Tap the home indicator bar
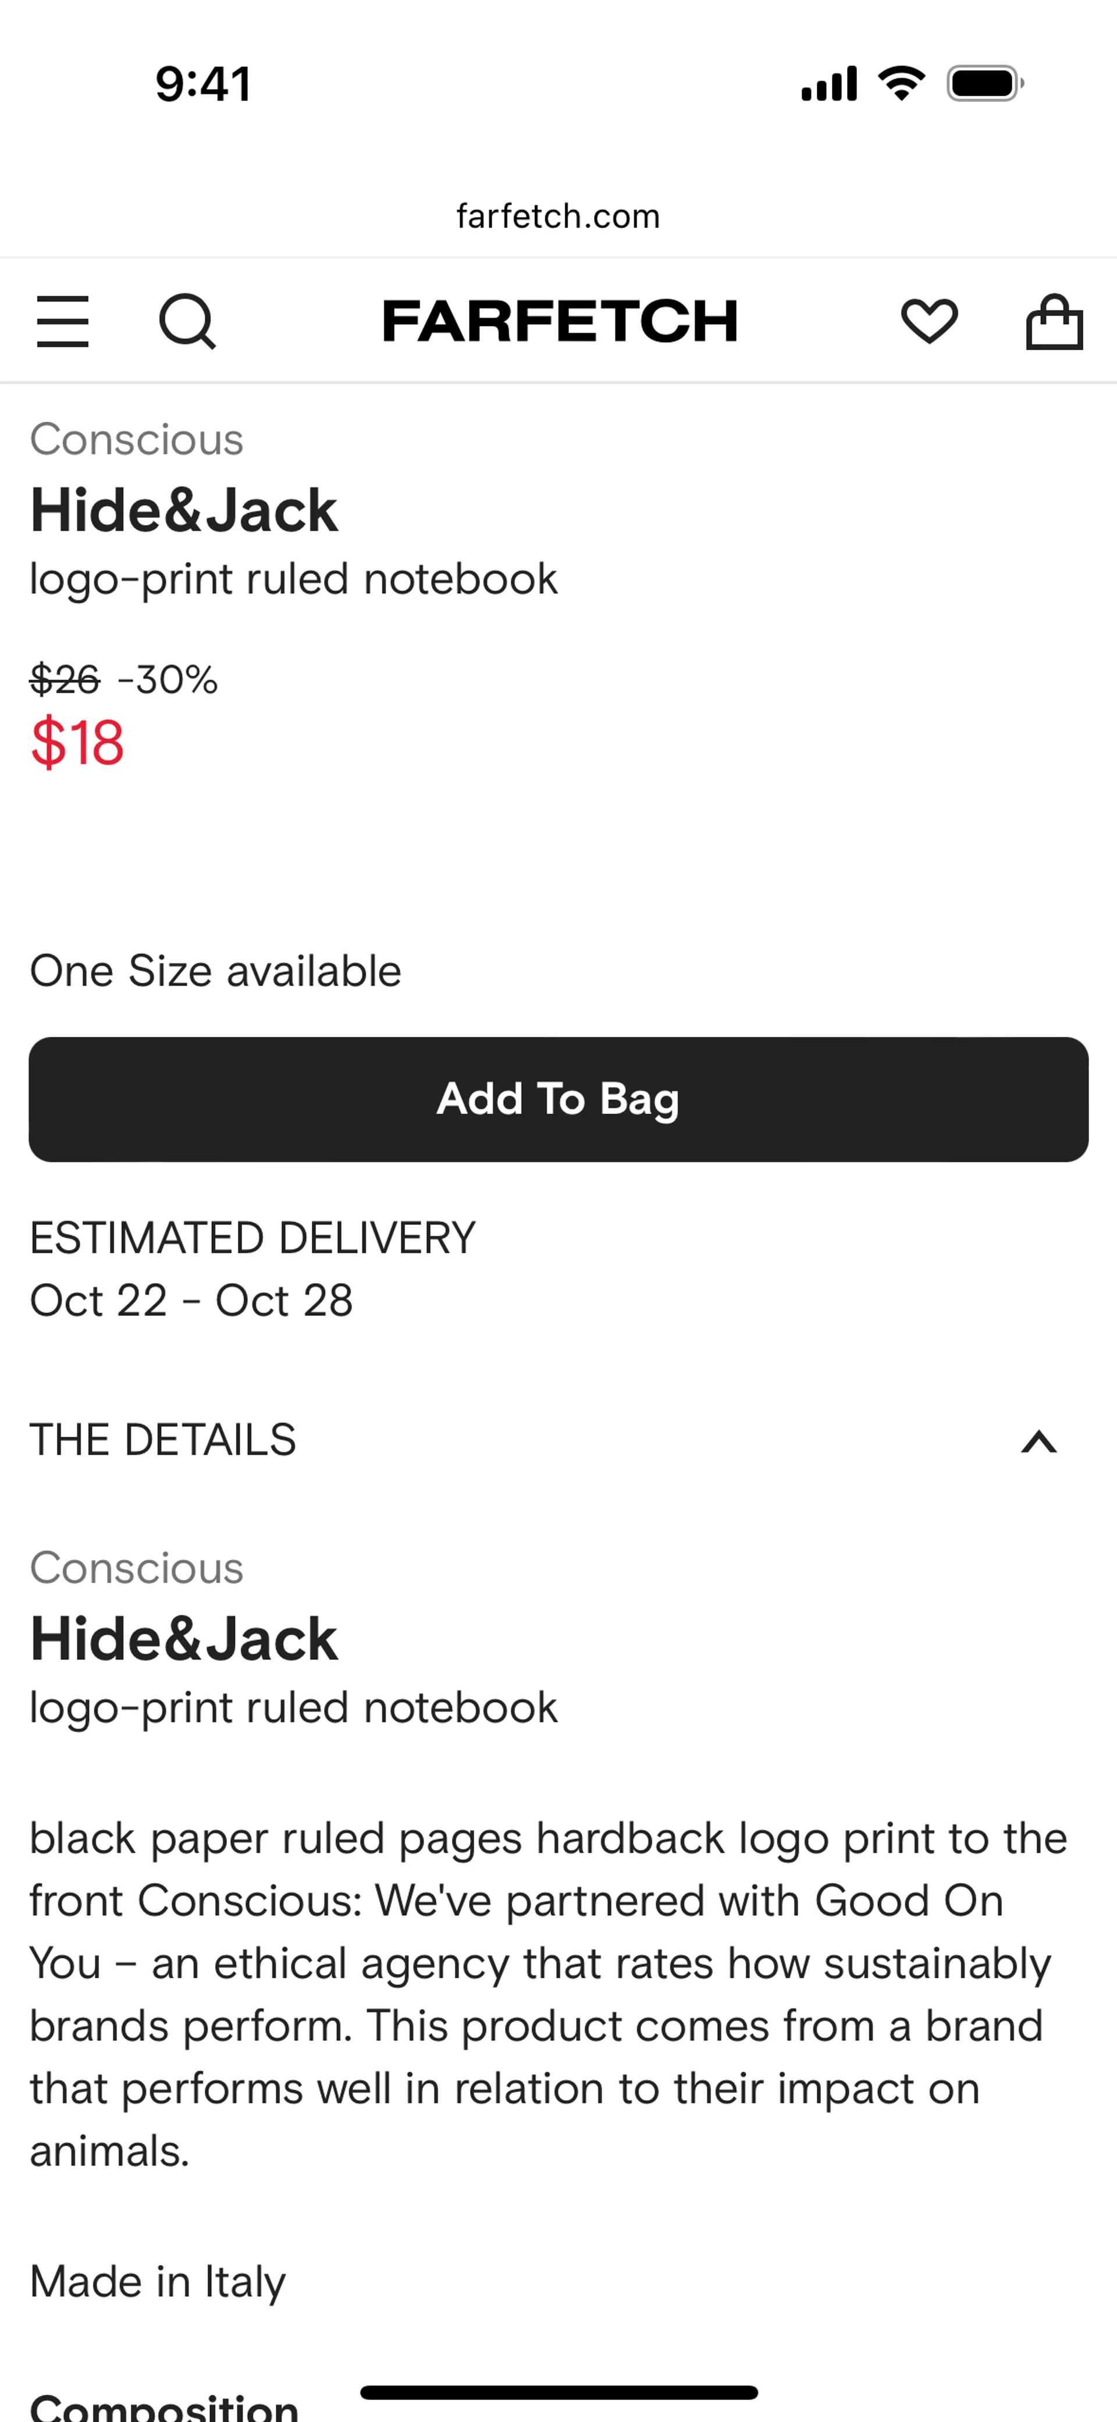Viewport: 1117px width, 2422px height. pos(558,2393)
